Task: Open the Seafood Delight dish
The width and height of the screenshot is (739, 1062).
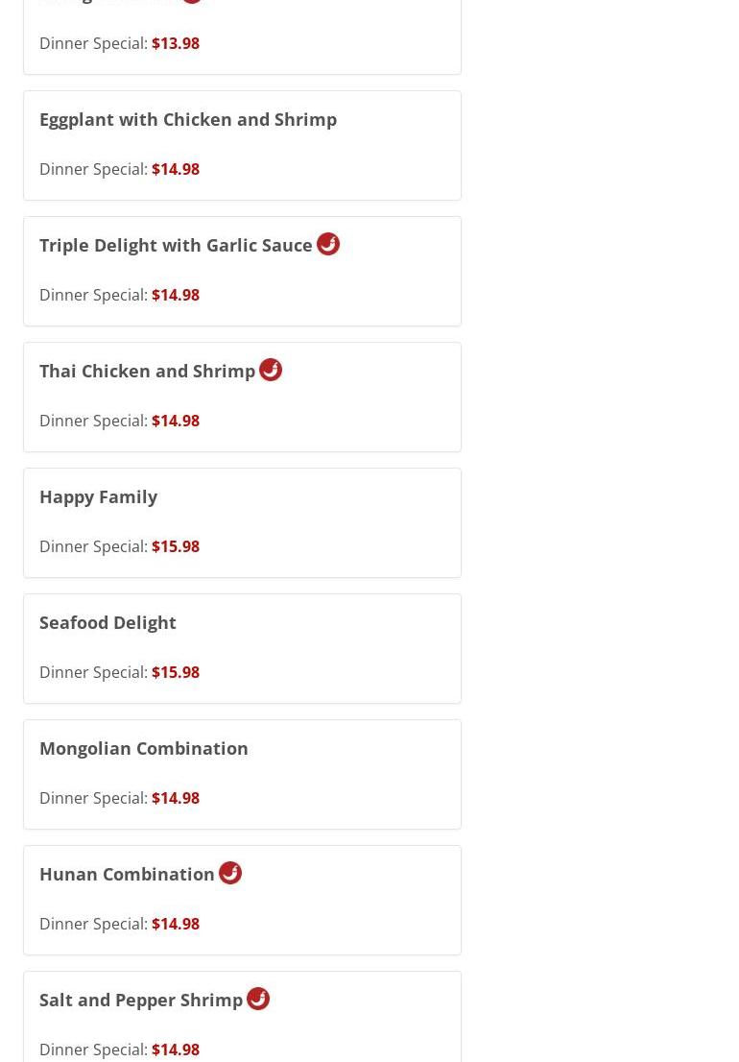Action: [107, 622]
